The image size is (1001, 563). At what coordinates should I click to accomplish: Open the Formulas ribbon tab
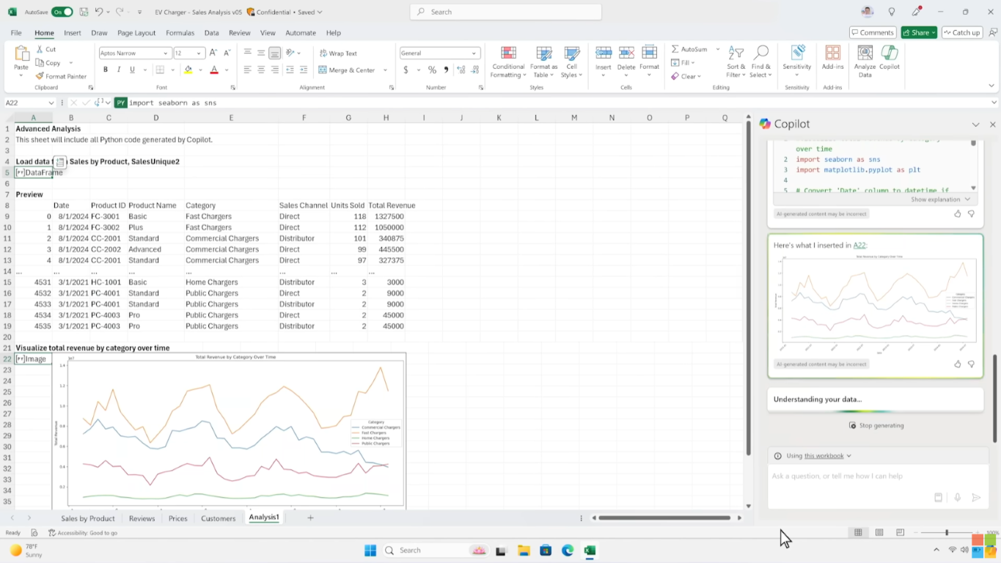pyautogui.click(x=180, y=33)
